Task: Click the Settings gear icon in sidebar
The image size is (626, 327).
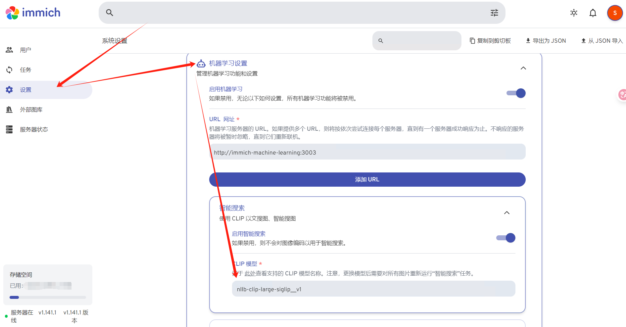Action: pyautogui.click(x=9, y=90)
